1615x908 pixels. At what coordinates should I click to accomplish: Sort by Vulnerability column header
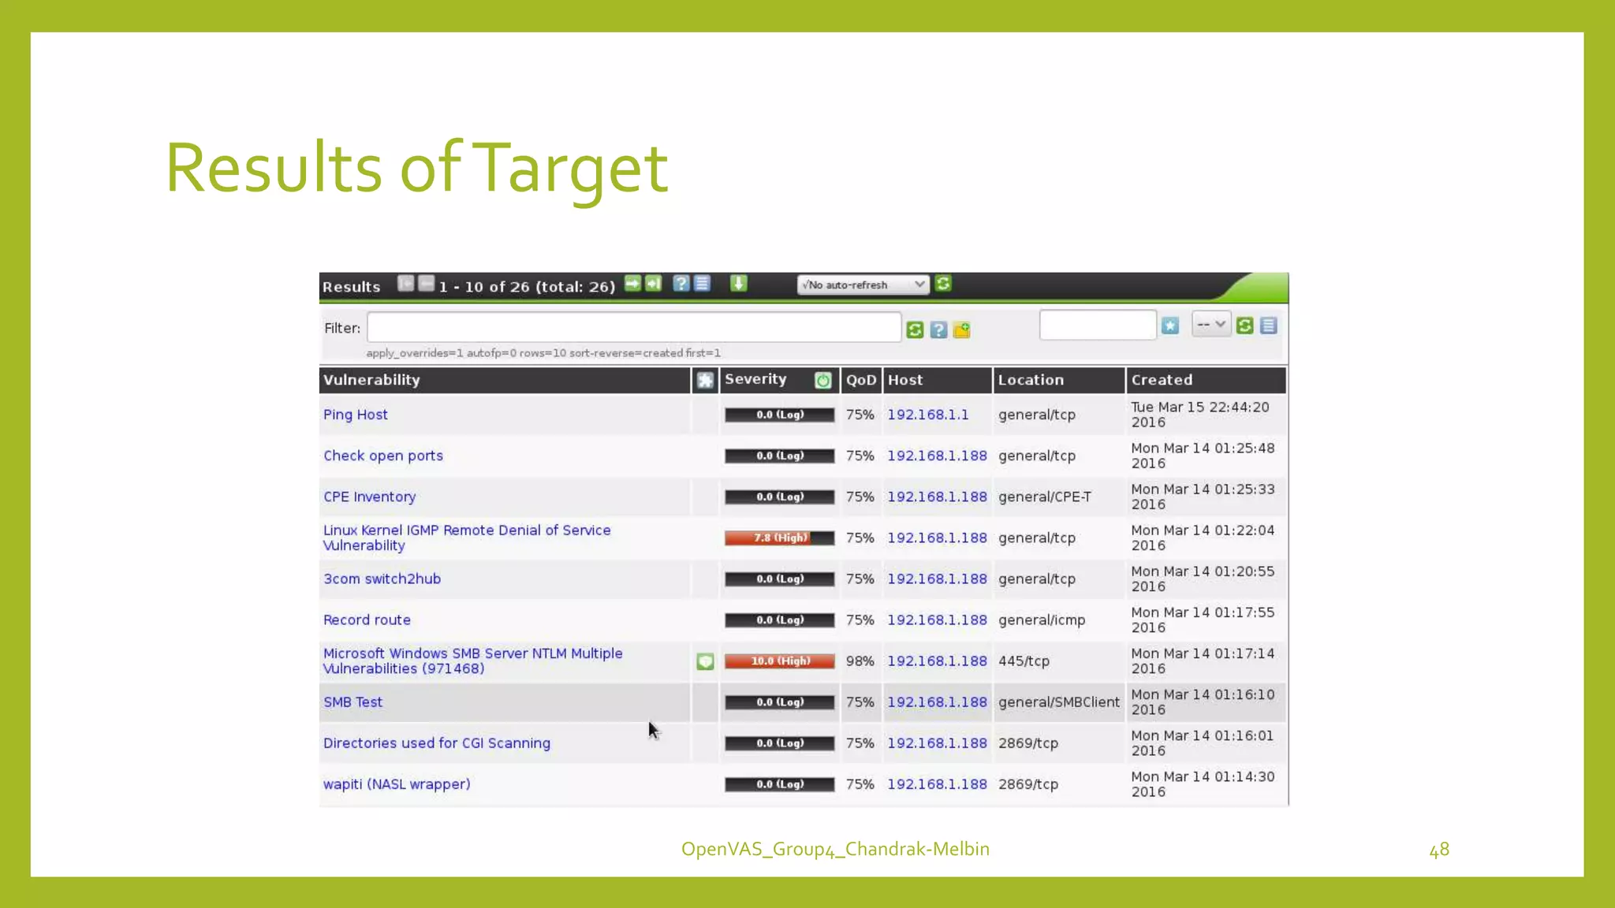(x=371, y=380)
